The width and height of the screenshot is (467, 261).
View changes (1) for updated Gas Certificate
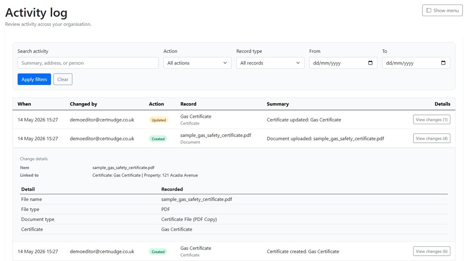[x=432, y=119]
